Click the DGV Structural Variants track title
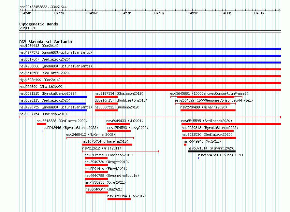This screenshot has width=290, height=212. [46, 42]
